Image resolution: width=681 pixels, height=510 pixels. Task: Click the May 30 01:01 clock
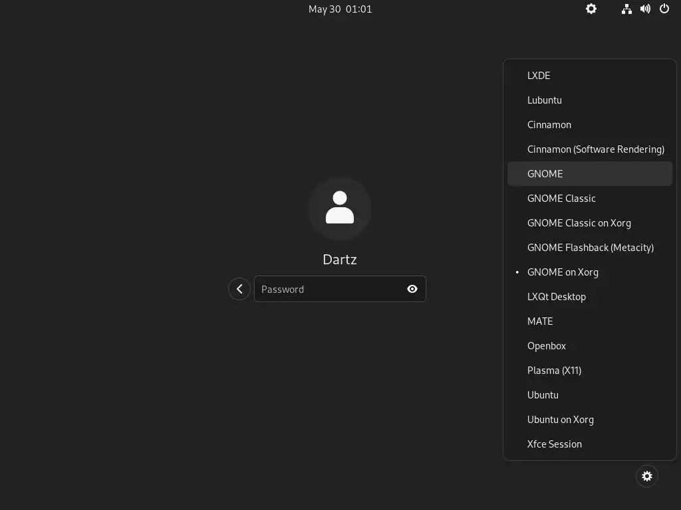[x=340, y=9]
